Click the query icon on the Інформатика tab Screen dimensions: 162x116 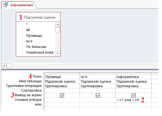(6, 5)
